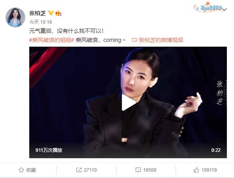Screen dimensions: 234x178
Task: Click the crown membership badge icon
Action: click(x=58, y=13)
